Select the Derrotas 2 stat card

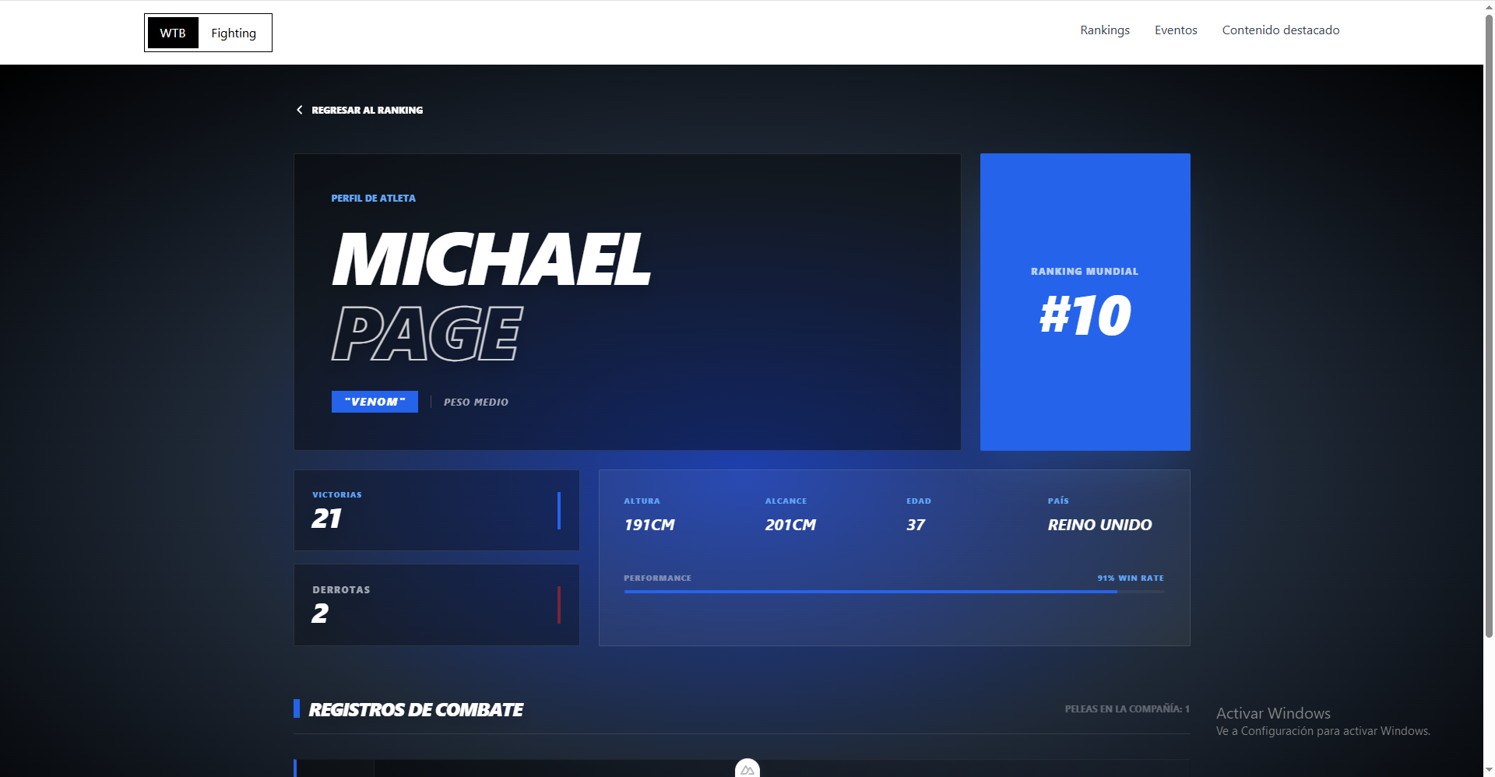(x=436, y=605)
